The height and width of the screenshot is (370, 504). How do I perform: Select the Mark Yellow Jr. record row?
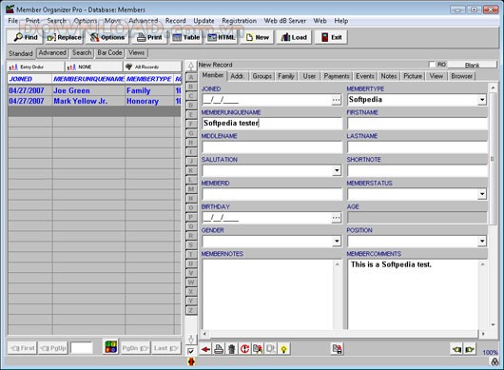(x=94, y=101)
